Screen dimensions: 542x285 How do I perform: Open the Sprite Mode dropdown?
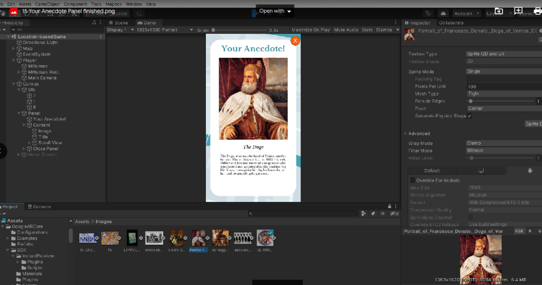(x=504, y=71)
